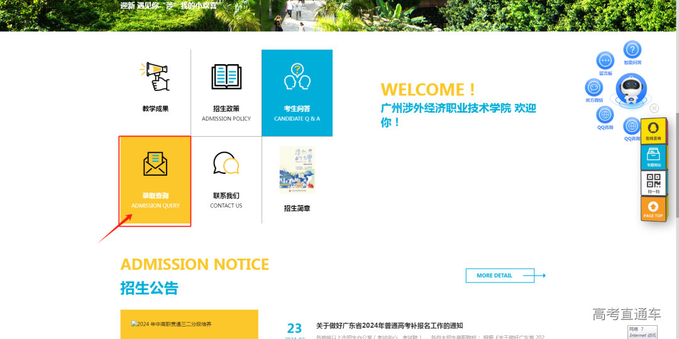The image size is (679, 339).
Task: Click the robot assistant mascot
Action: (631, 90)
